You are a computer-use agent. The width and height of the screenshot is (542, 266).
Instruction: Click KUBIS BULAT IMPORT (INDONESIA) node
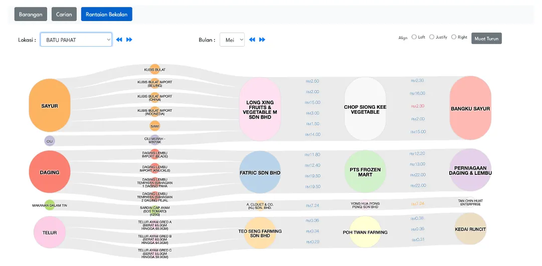[155, 112]
